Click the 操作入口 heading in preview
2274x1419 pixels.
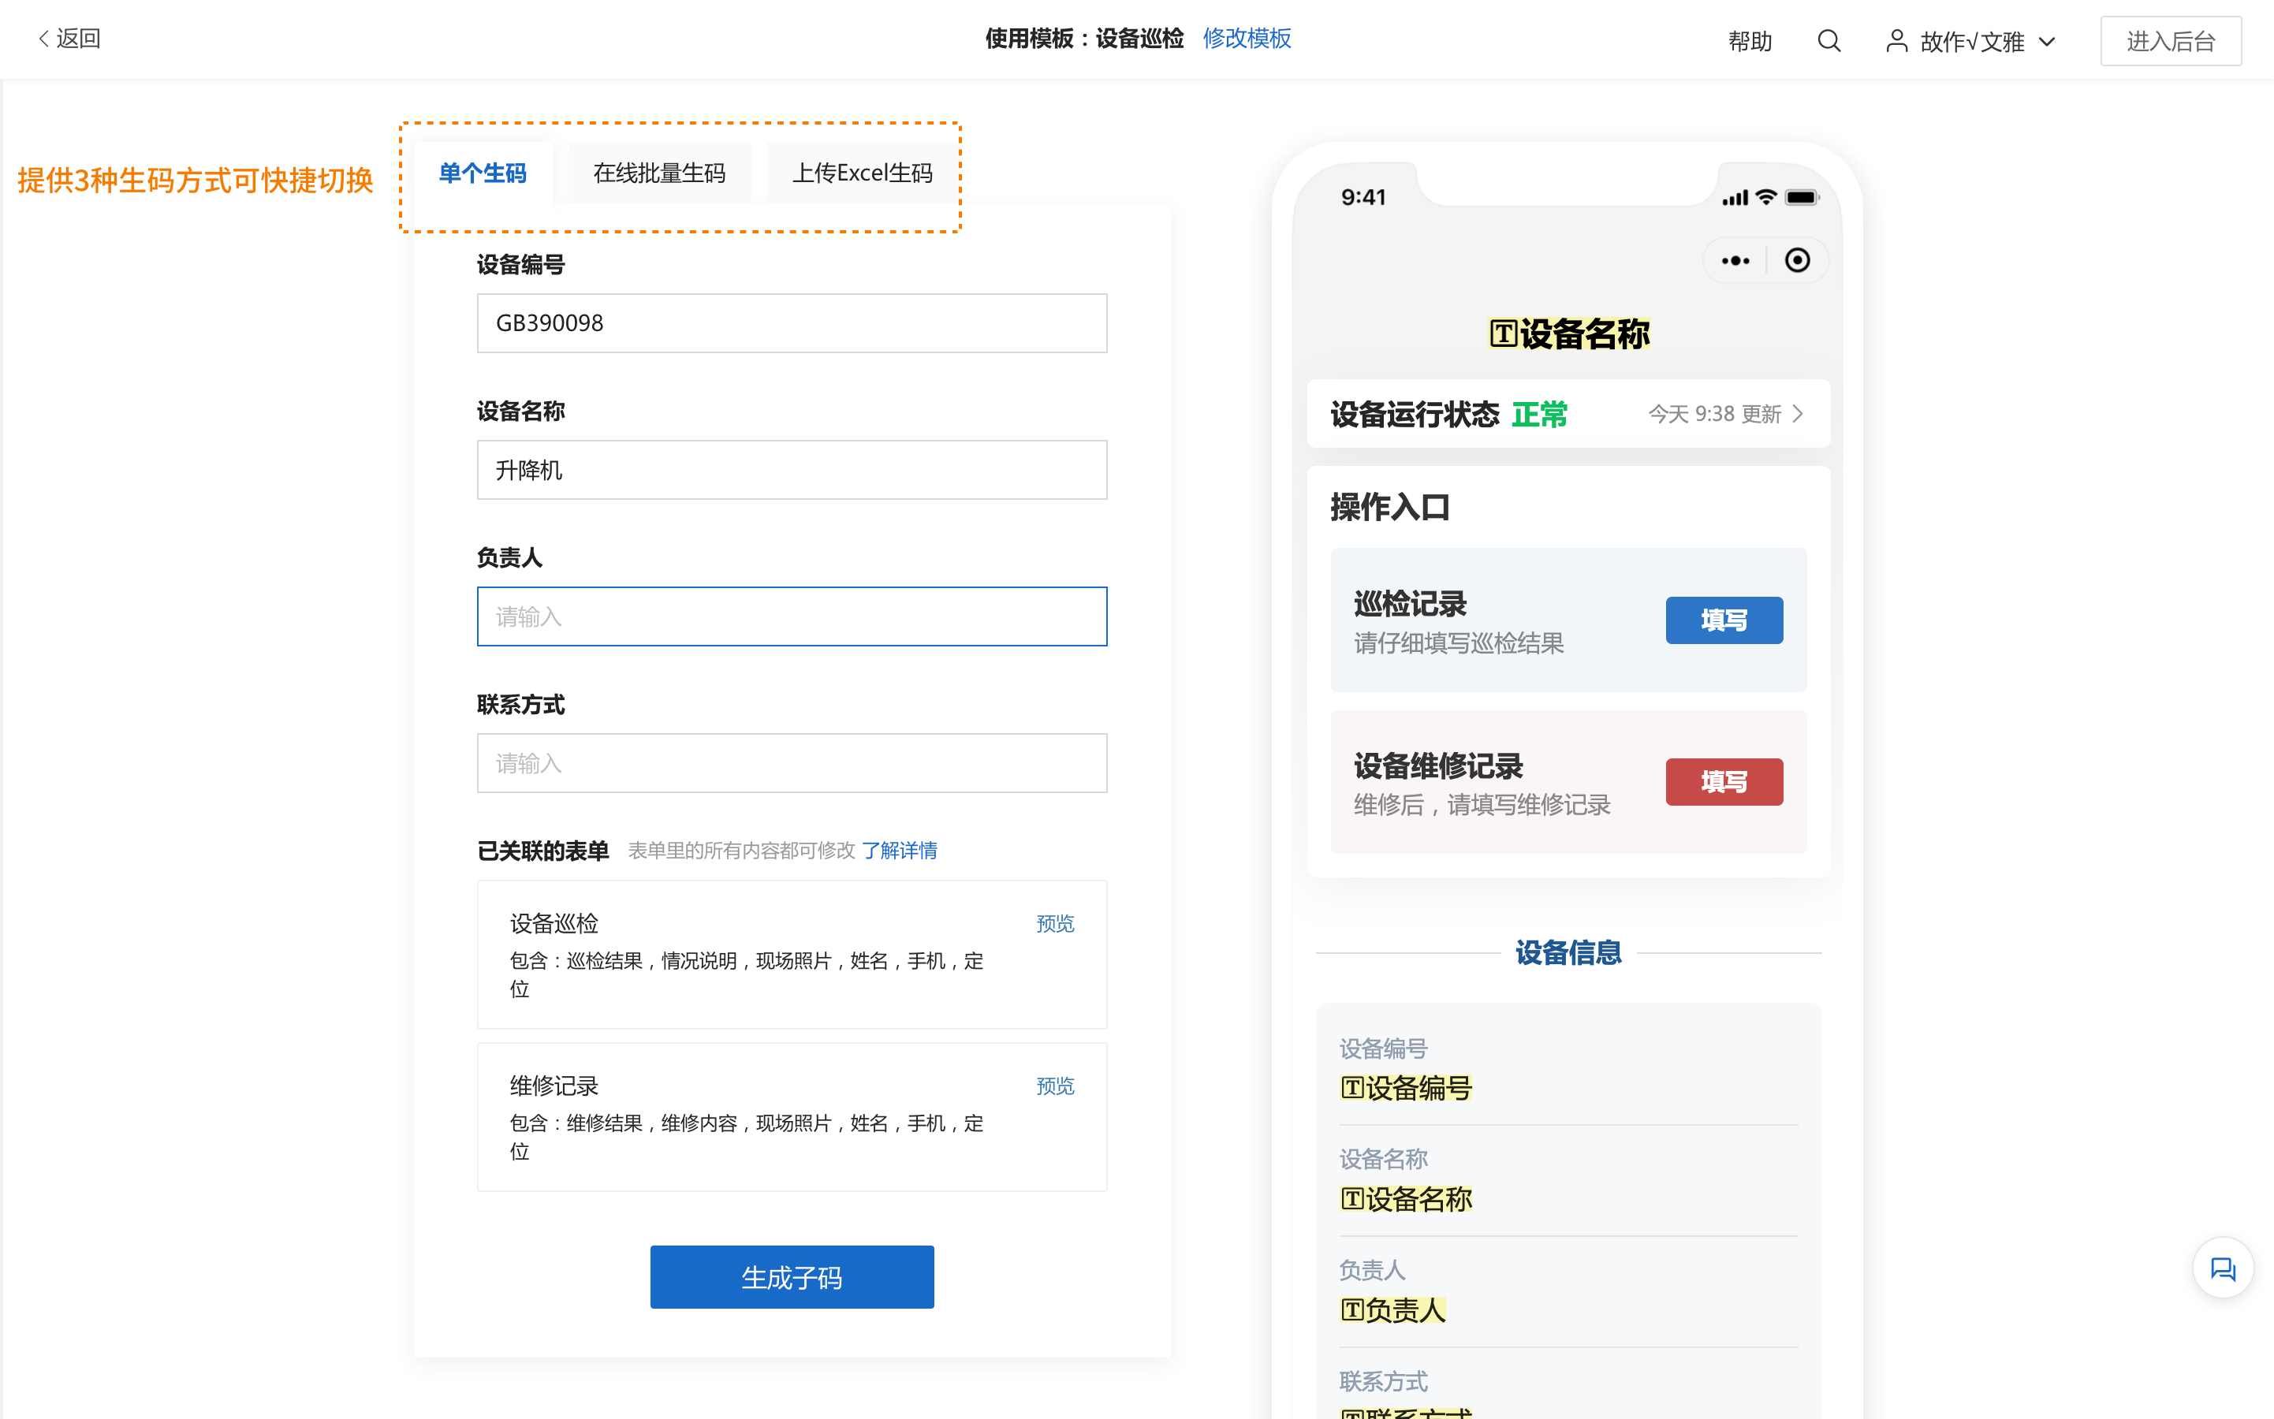[x=1390, y=508]
